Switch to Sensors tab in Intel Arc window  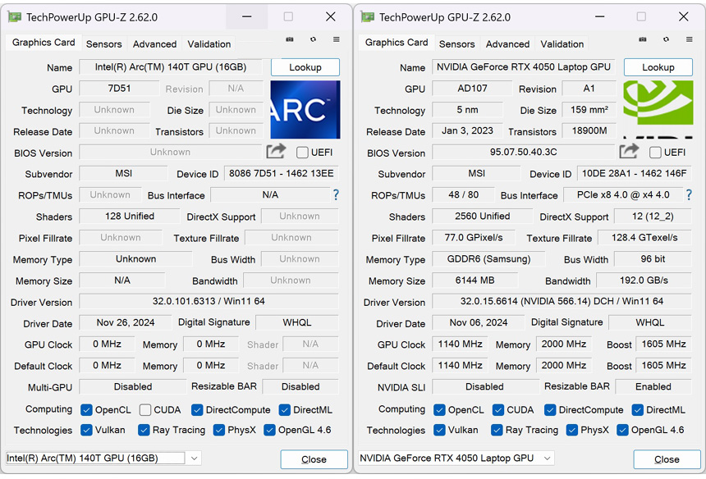pyautogui.click(x=103, y=44)
